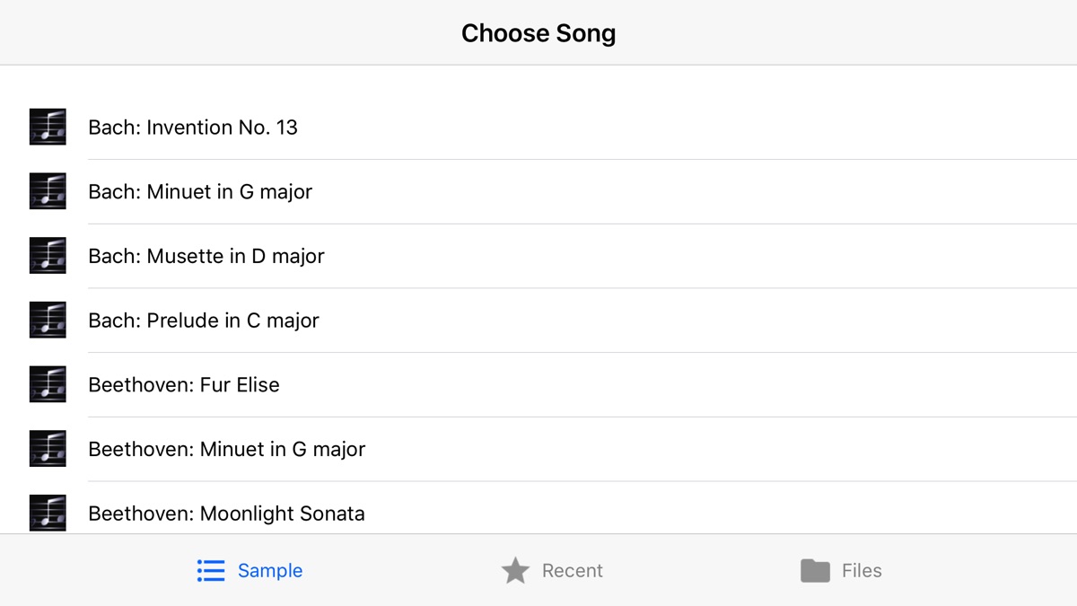Viewport: 1077px width, 606px height.
Task: Tap the music icon for Musette in D major
Action: [x=48, y=256]
